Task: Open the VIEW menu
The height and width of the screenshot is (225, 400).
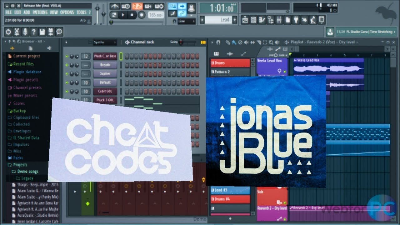Action: coord(54,12)
